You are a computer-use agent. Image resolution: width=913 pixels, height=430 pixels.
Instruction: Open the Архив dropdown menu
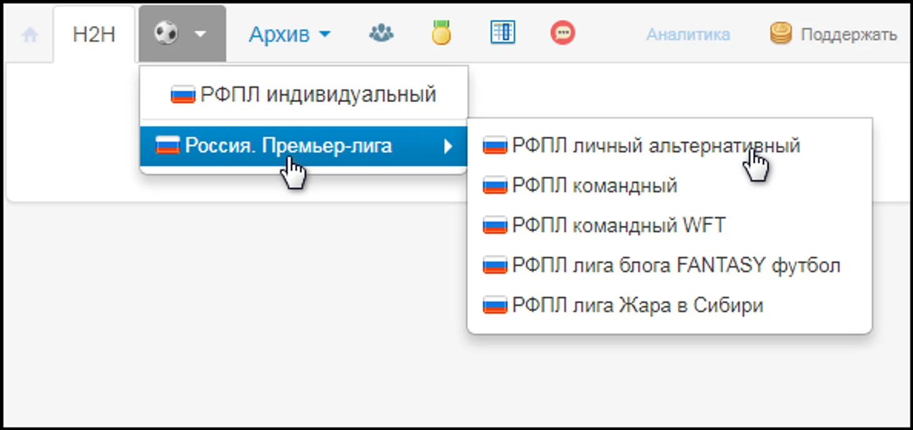click(x=286, y=34)
